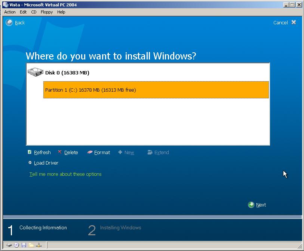Viewport: 304px width, 251px height.
Task: Click the Load Driver link
Action: coord(46,163)
